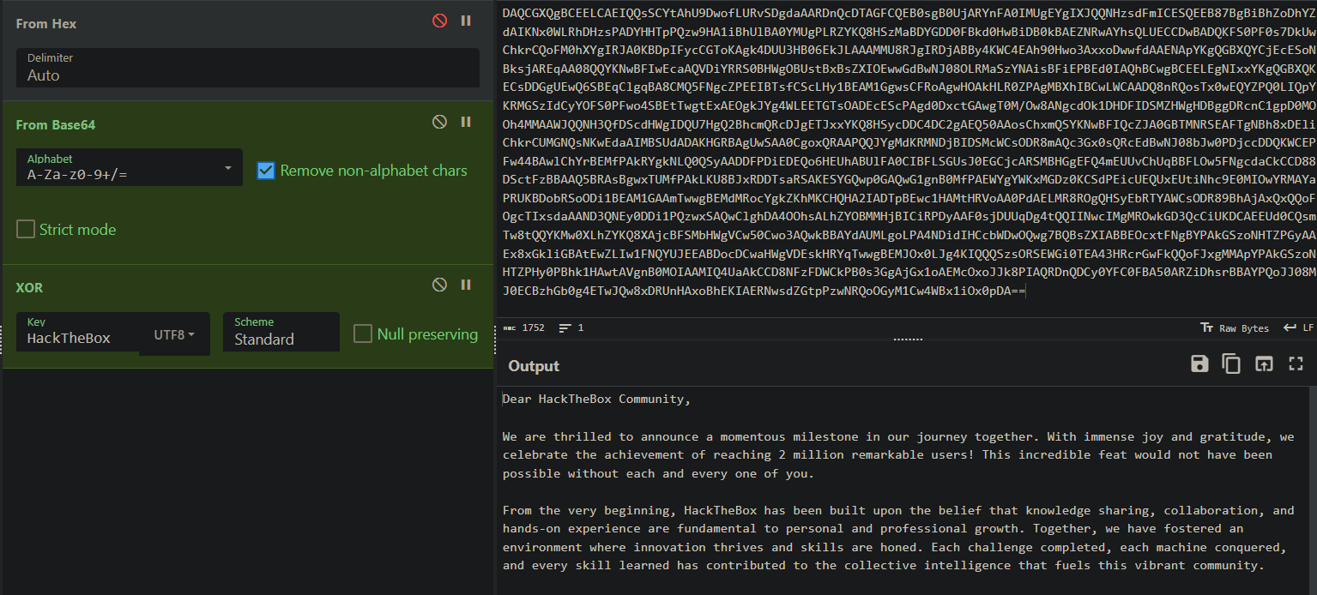Enable Null preserving option
This screenshot has width=1317, height=595.
tap(363, 334)
